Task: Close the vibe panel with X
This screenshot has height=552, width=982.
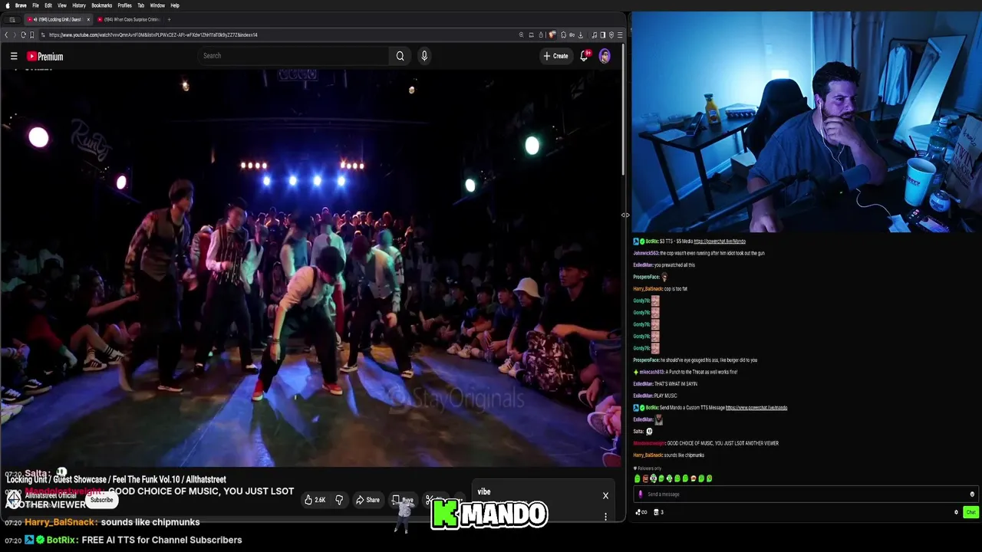Action: [605, 495]
